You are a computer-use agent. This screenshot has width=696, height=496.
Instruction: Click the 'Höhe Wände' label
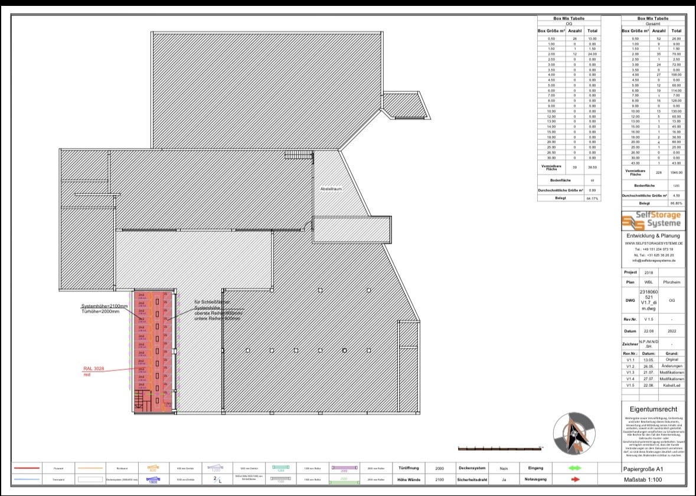click(x=409, y=479)
